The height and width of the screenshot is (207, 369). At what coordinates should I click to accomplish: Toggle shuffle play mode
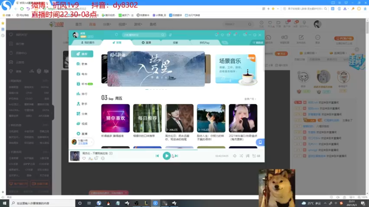point(241,156)
